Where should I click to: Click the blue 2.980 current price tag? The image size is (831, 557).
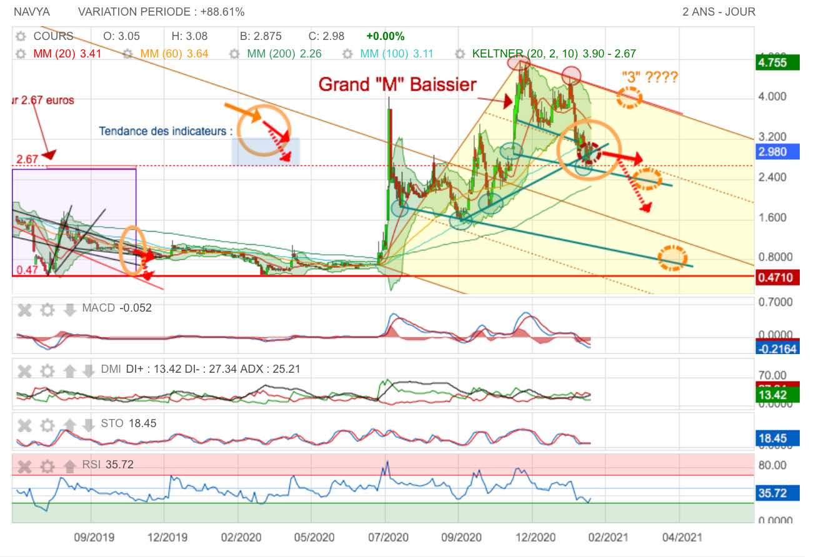[x=778, y=152]
